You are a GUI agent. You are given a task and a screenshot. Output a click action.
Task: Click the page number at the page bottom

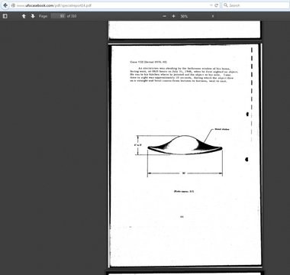(182, 217)
